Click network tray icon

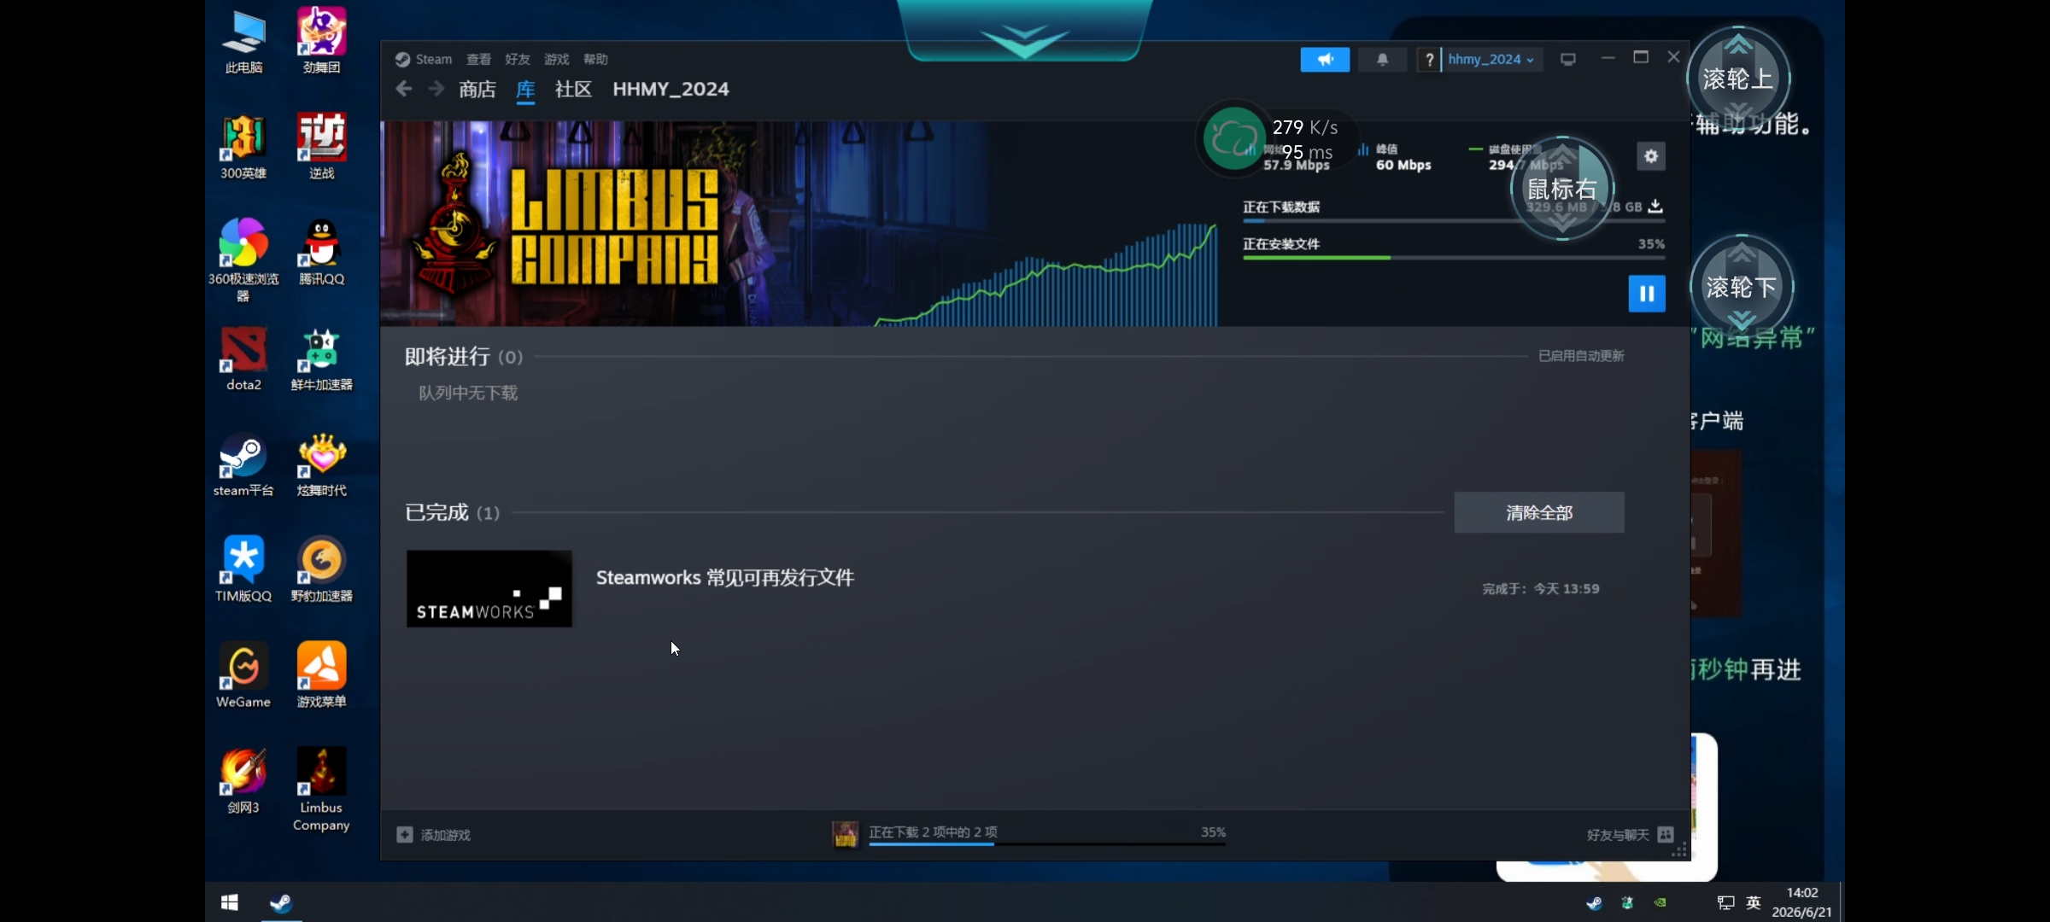pos(1725,902)
